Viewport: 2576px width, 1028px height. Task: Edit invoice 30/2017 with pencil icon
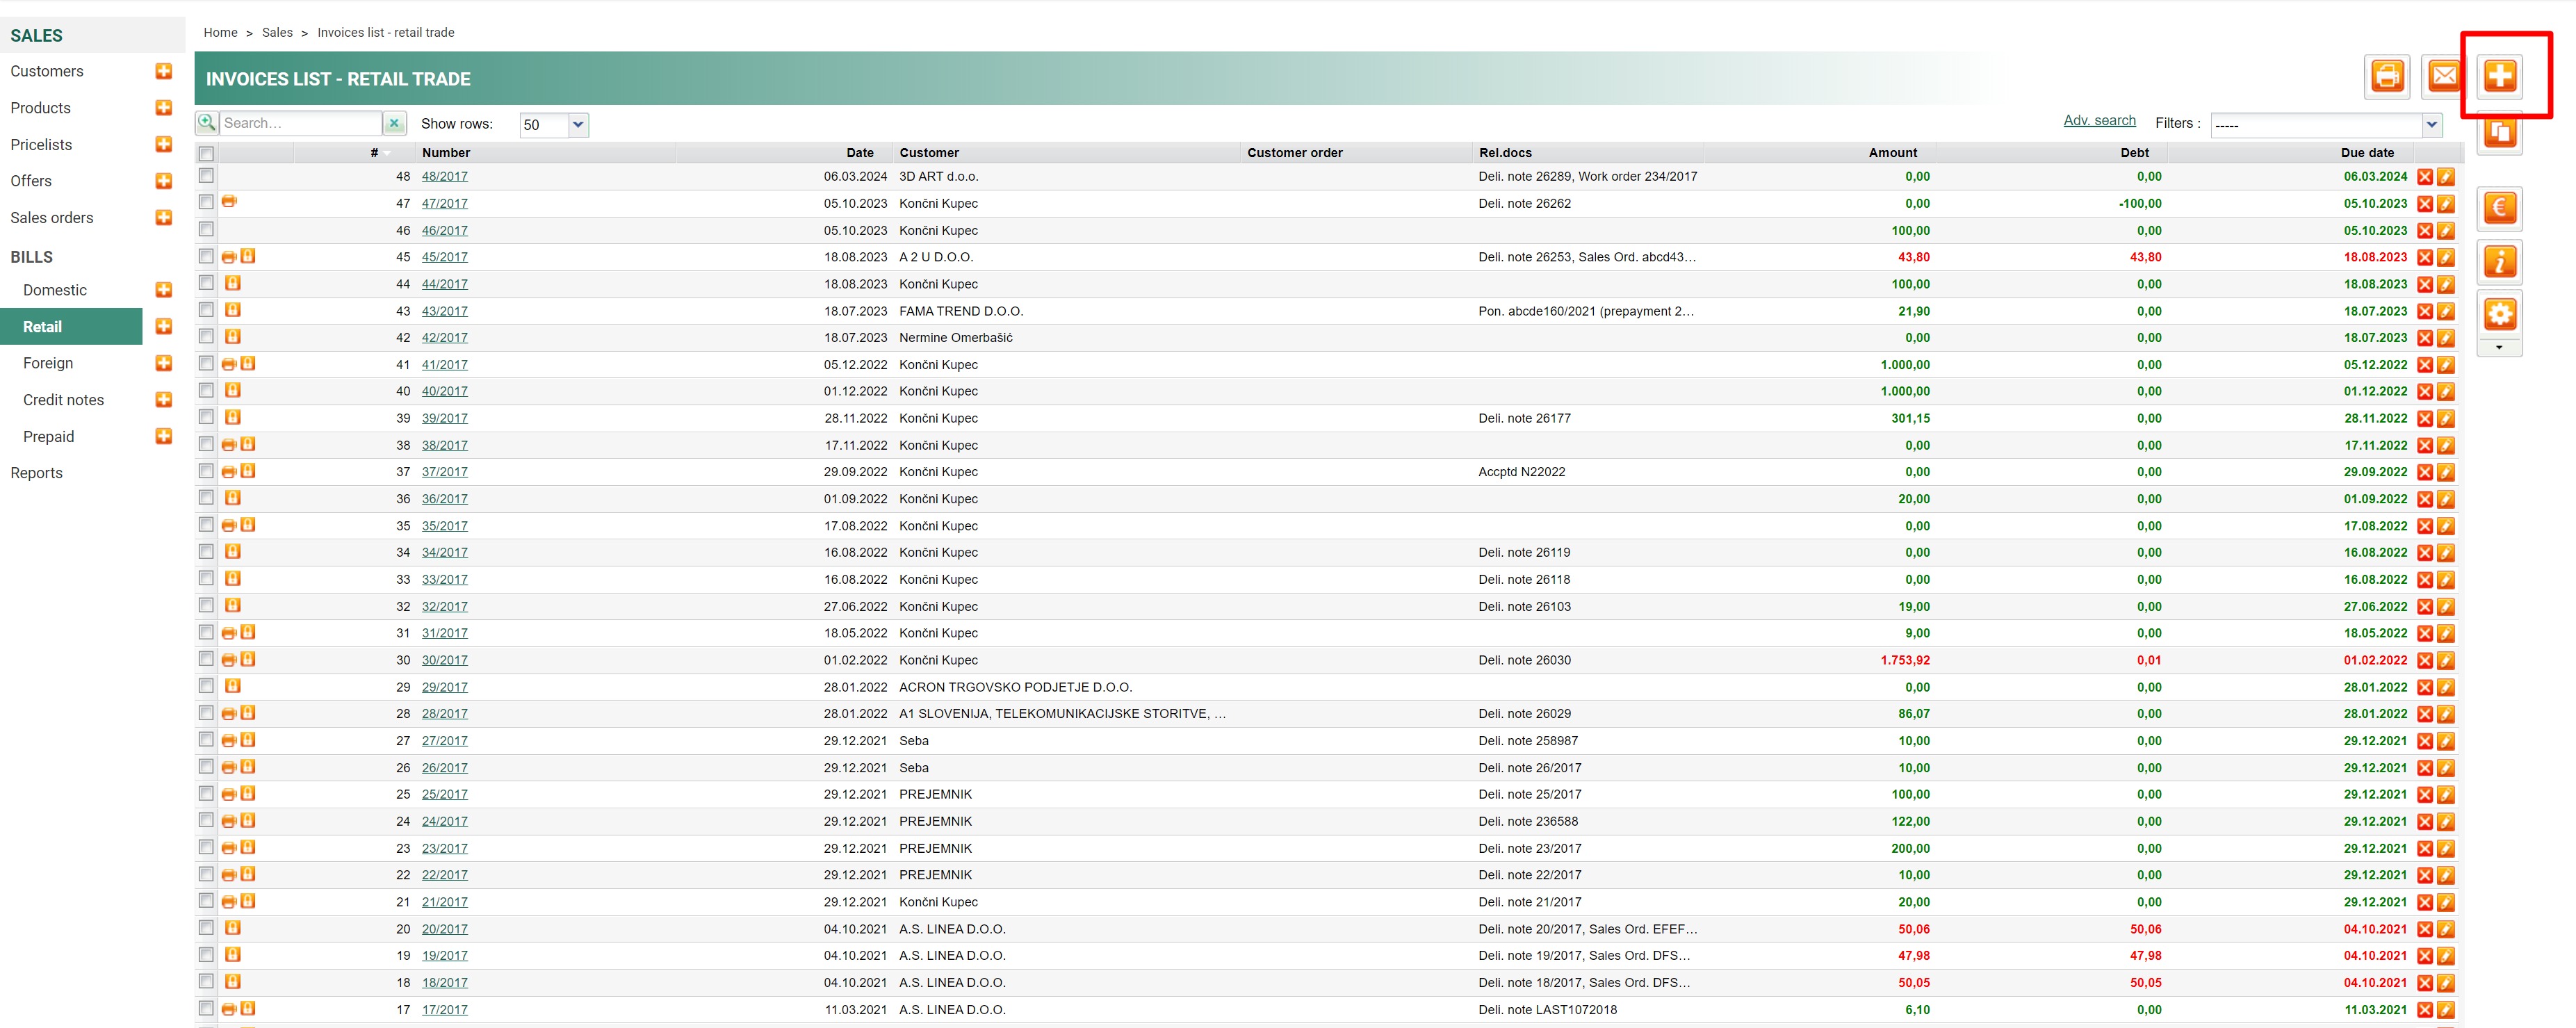pos(2446,661)
